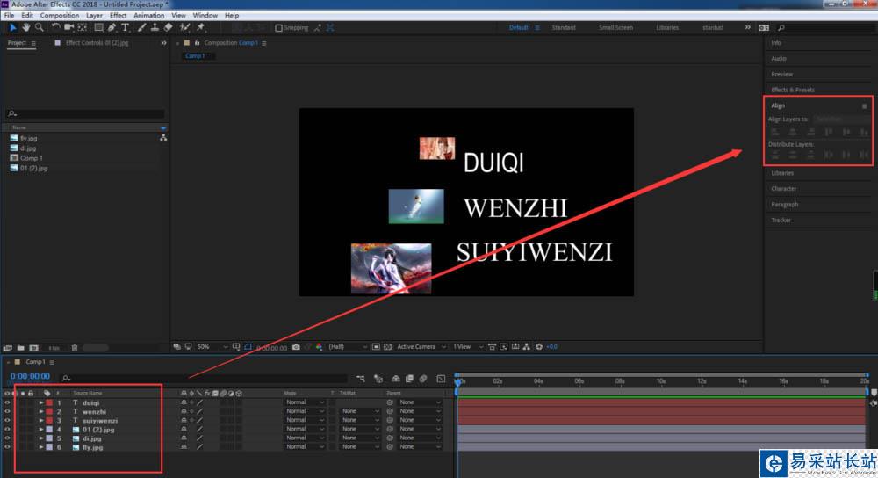Viewport: 878px width, 478px height.
Task: Hide the suiyiwenzi text layer
Action: coord(7,420)
